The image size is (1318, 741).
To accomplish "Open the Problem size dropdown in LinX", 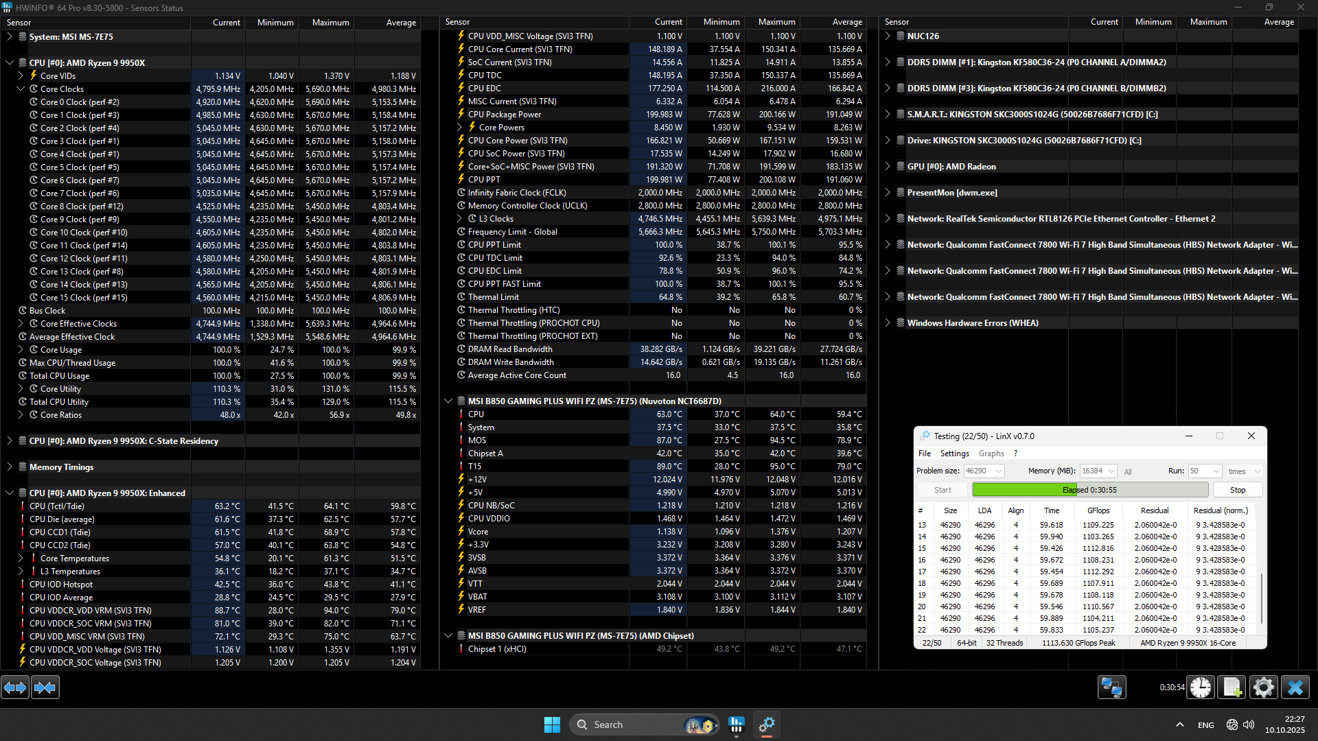I will pyautogui.click(x=999, y=471).
